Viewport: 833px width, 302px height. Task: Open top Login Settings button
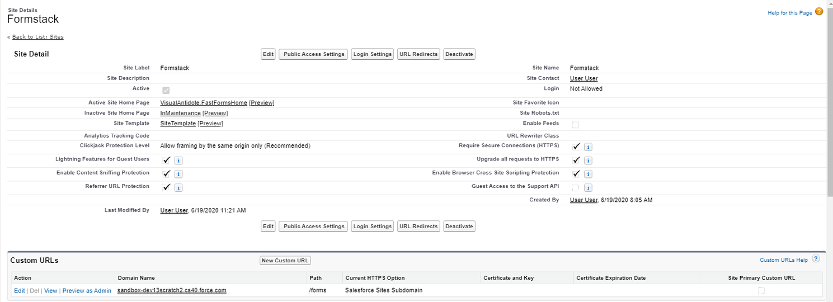click(x=373, y=54)
